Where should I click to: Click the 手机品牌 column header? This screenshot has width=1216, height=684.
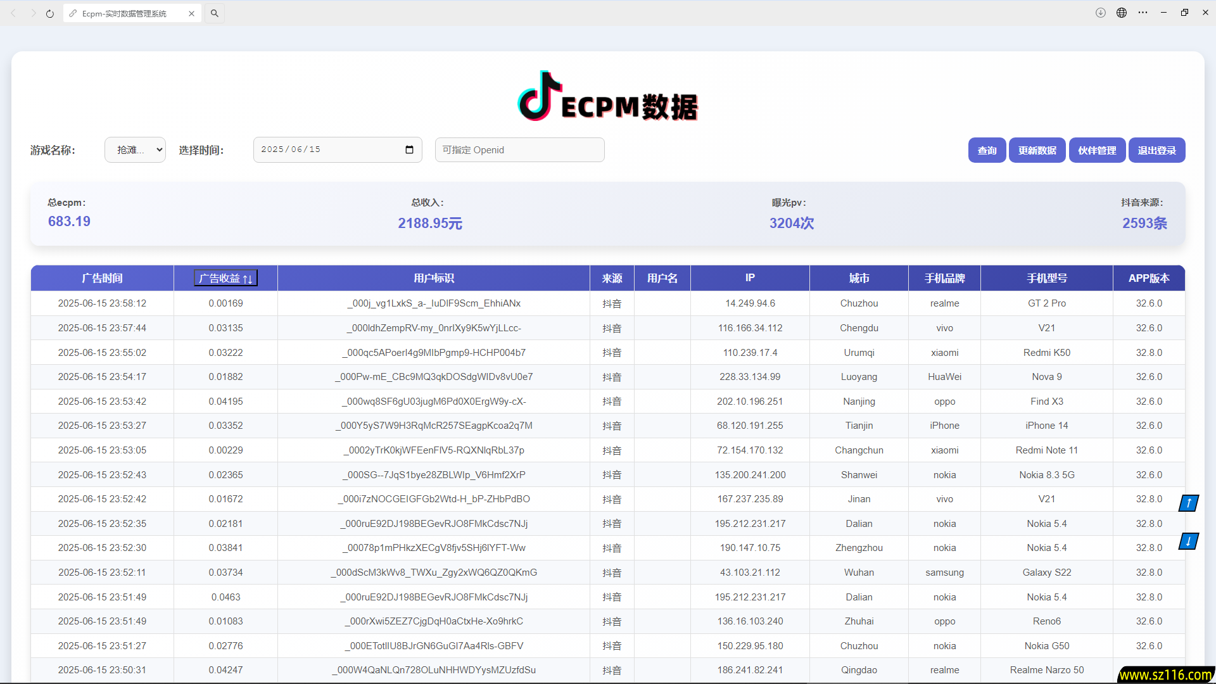[944, 278]
